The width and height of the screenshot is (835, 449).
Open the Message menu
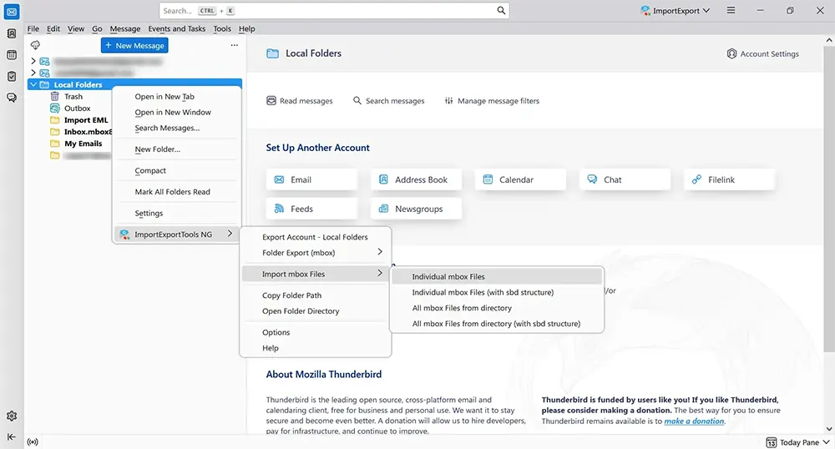pyautogui.click(x=125, y=28)
